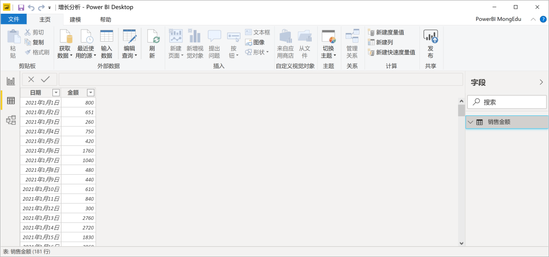
Task: Open the 建模 ribbon tab
Action: point(75,19)
